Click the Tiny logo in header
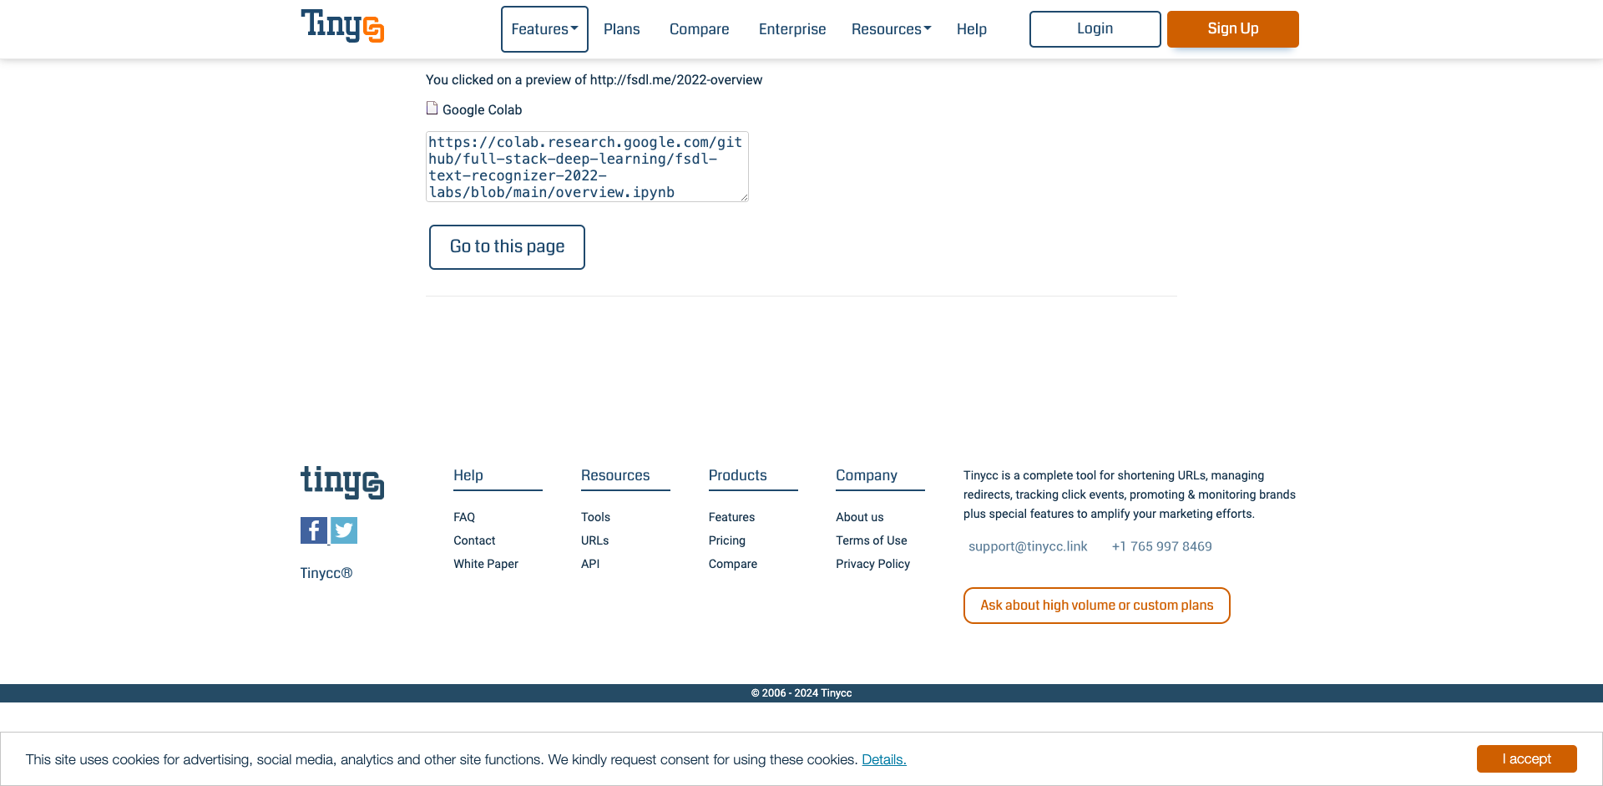Viewport: 1603px width, 786px height. pos(342,26)
